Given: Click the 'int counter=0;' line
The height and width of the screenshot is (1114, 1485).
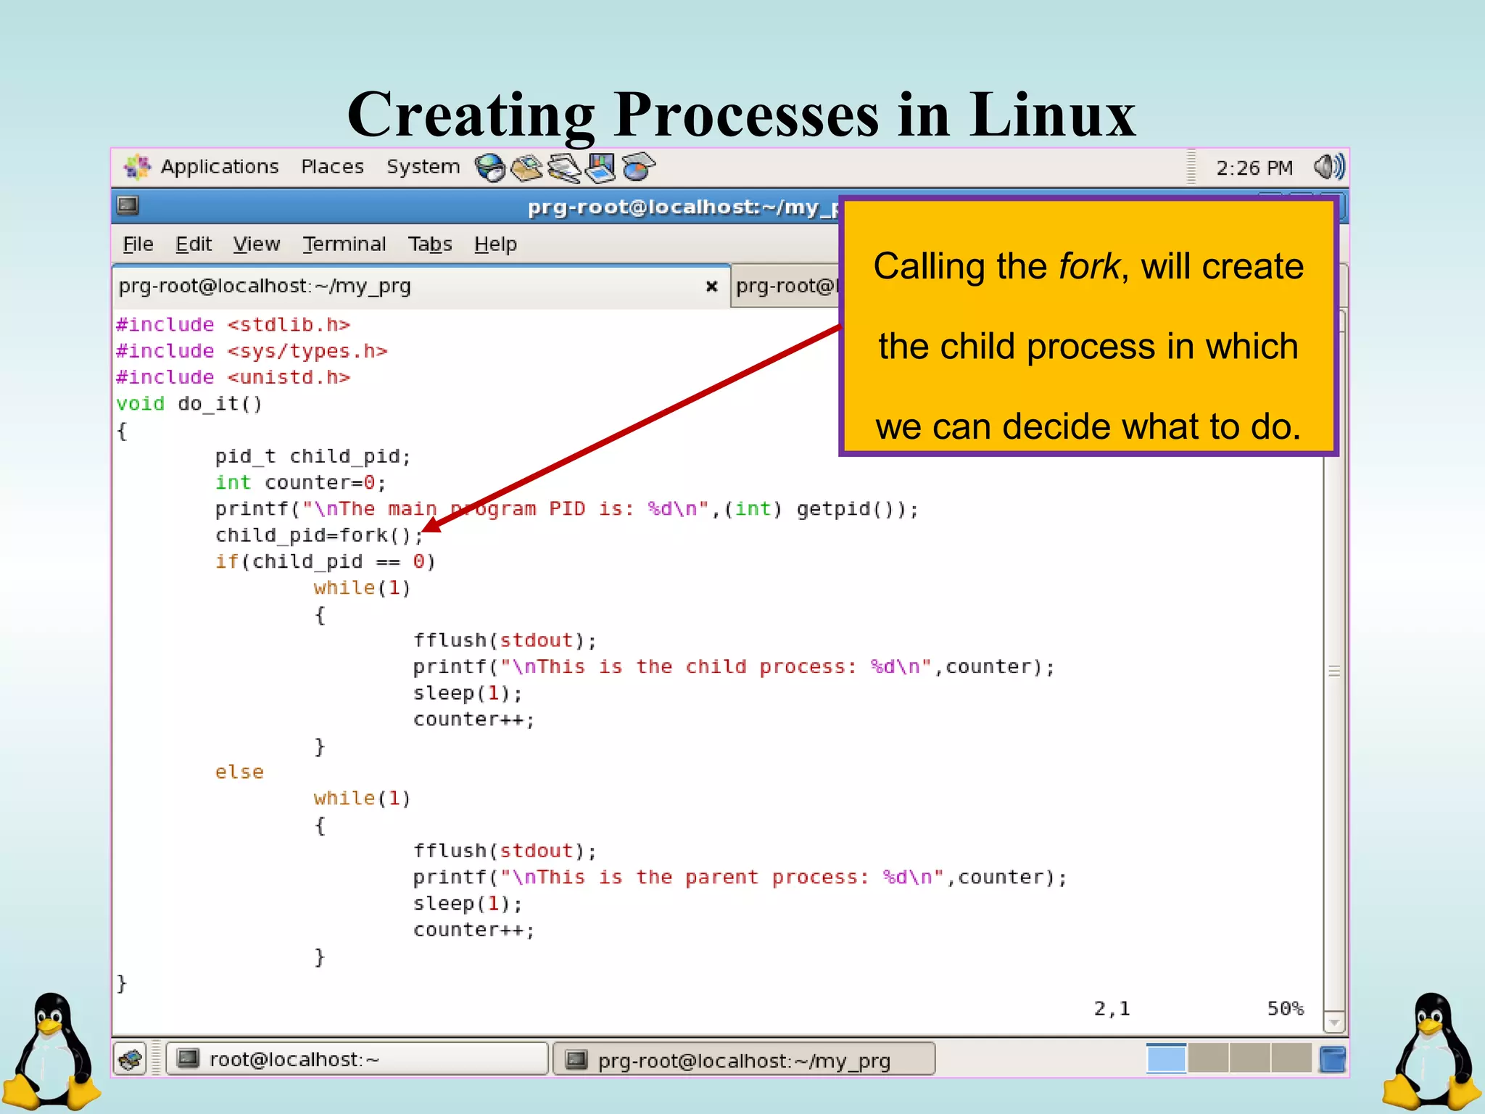Looking at the screenshot, I should click(x=301, y=482).
